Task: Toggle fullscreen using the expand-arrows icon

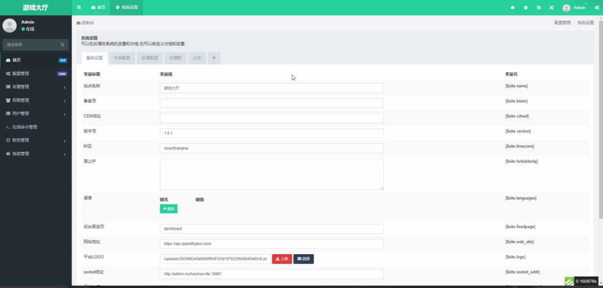Action: click(551, 8)
